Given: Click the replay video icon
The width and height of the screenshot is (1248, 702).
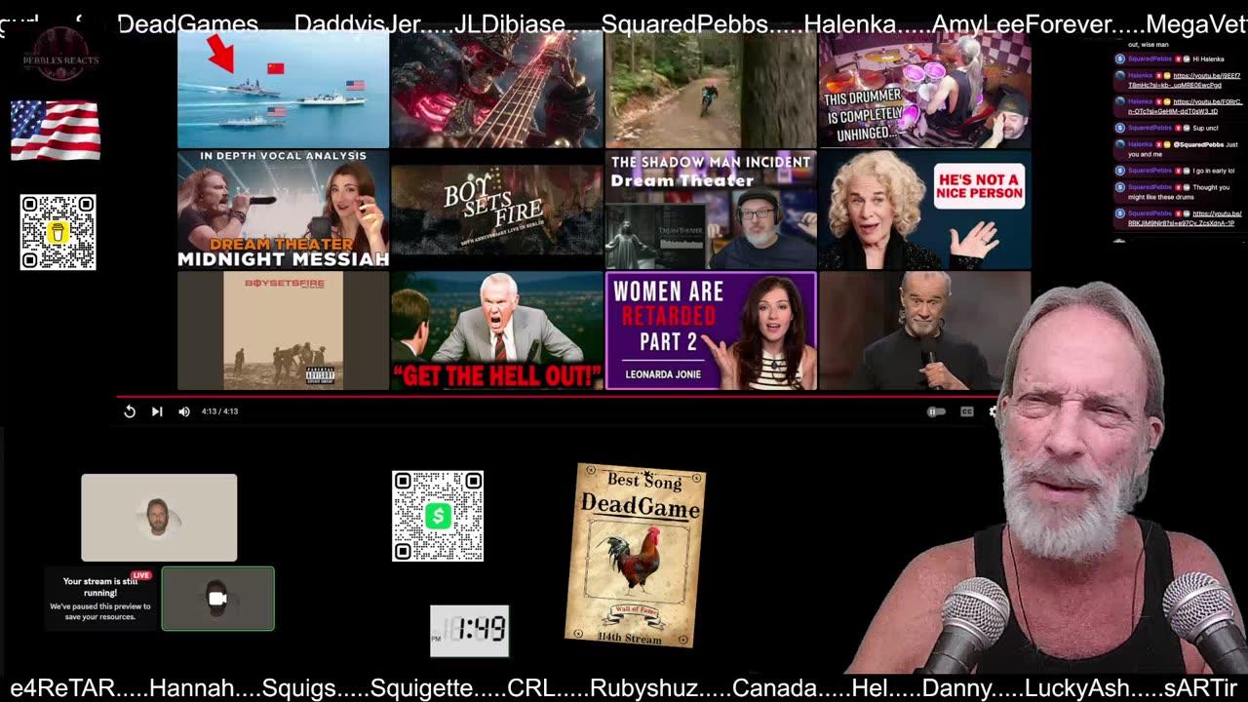Looking at the screenshot, I should [130, 411].
